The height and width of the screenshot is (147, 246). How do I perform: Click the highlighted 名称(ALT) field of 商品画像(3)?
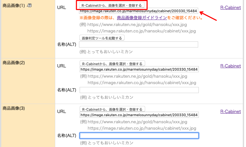(x=139, y=136)
